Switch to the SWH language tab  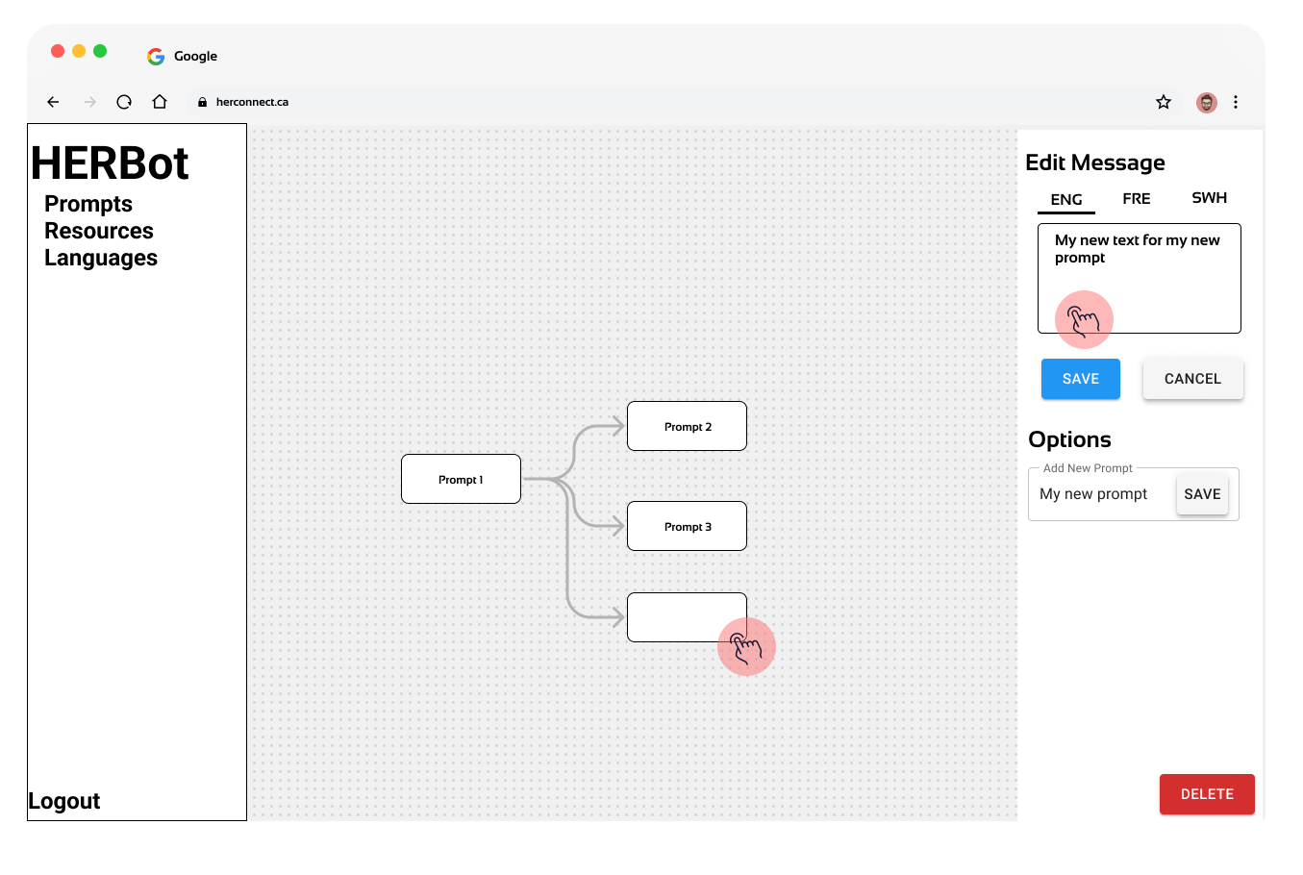click(1209, 198)
